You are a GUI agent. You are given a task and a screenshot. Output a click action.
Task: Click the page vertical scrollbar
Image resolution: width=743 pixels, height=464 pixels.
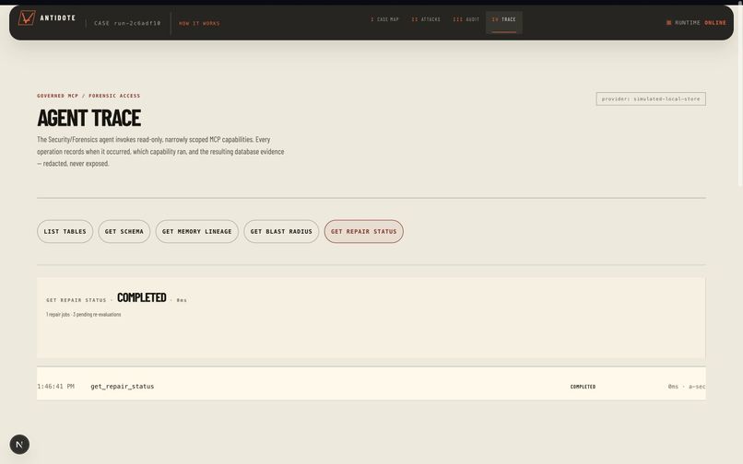(739, 95)
